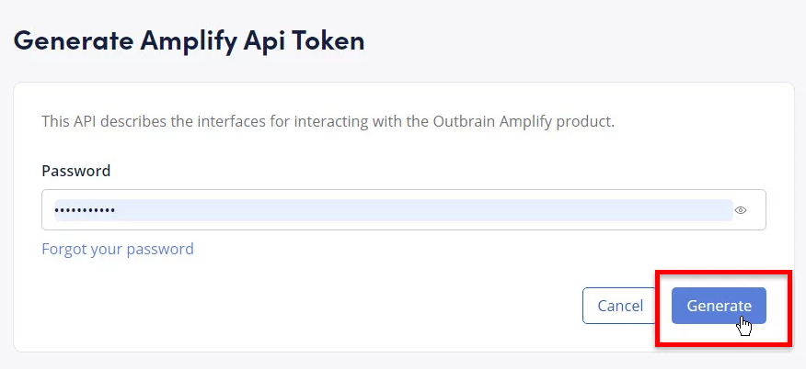Image resolution: width=806 pixels, height=369 pixels.
Task: Click the Generate button
Action: pyautogui.click(x=719, y=306)
